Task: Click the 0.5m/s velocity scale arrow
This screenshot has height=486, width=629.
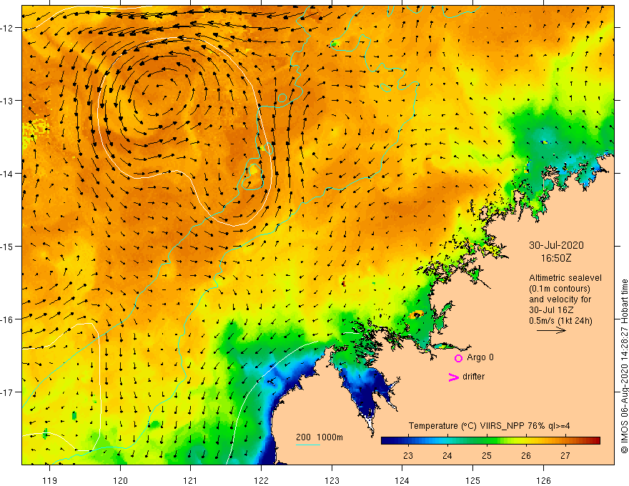Action: pyautogui.click(x=551, y=330)
